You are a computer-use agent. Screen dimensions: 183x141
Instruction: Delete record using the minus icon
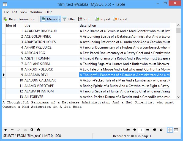pos(12,130)
